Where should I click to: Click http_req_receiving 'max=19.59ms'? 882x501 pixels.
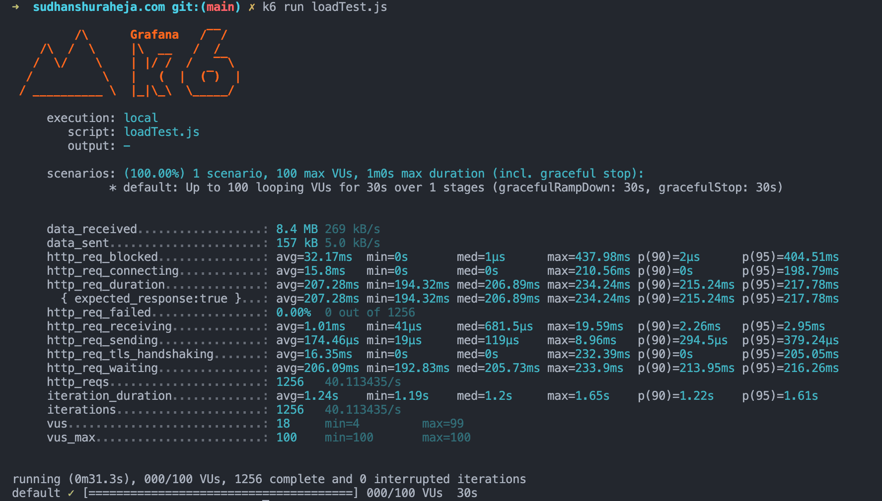[585, 326]
